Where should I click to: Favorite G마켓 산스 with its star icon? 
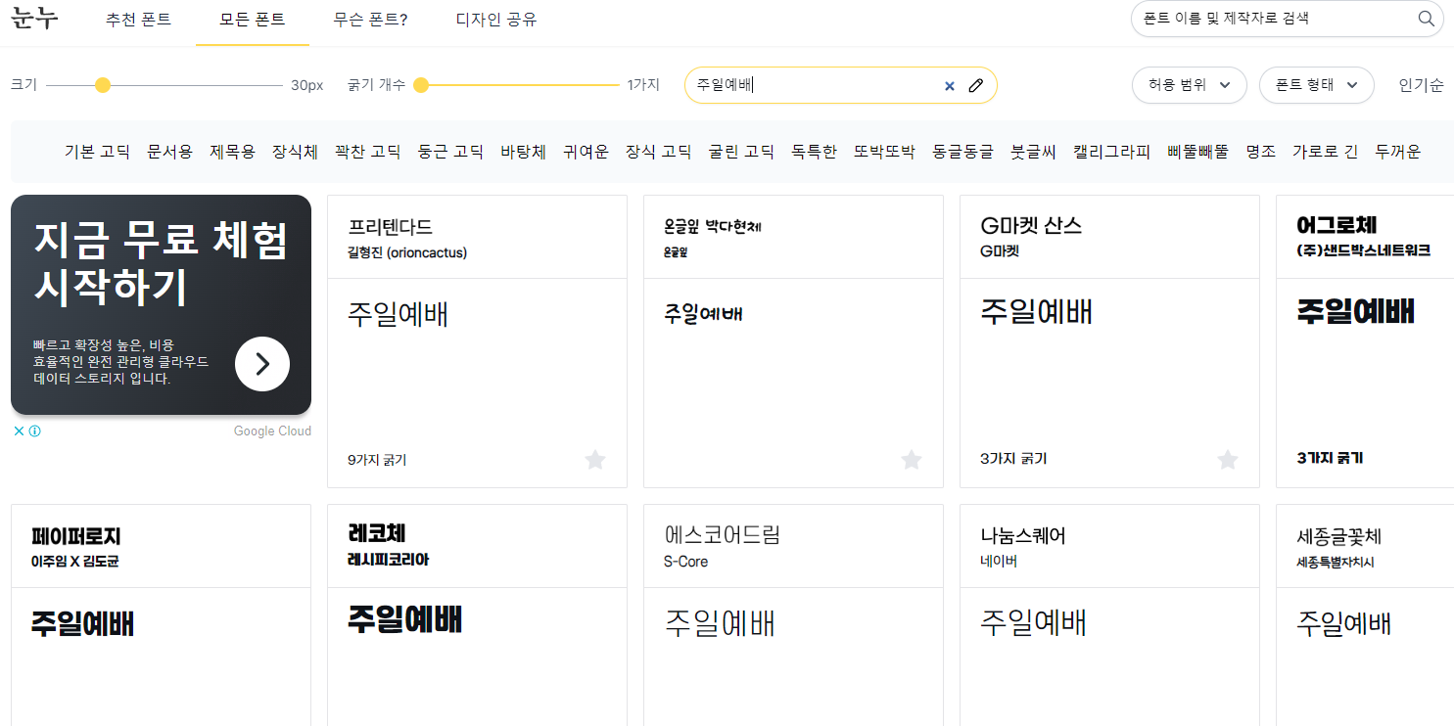tap(1228, 460)
